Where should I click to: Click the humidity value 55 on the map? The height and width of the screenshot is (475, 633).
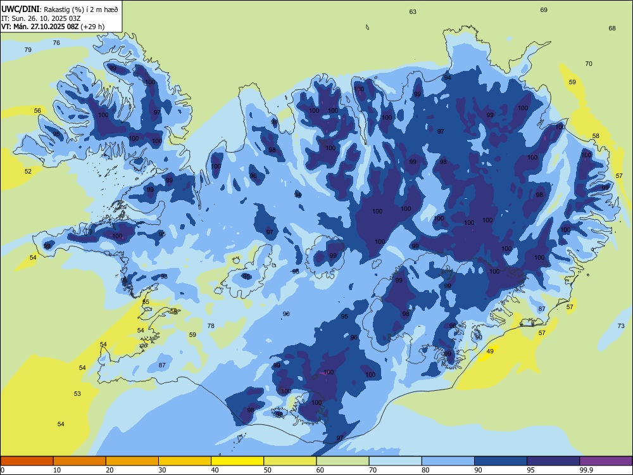(x=146, y=302)
